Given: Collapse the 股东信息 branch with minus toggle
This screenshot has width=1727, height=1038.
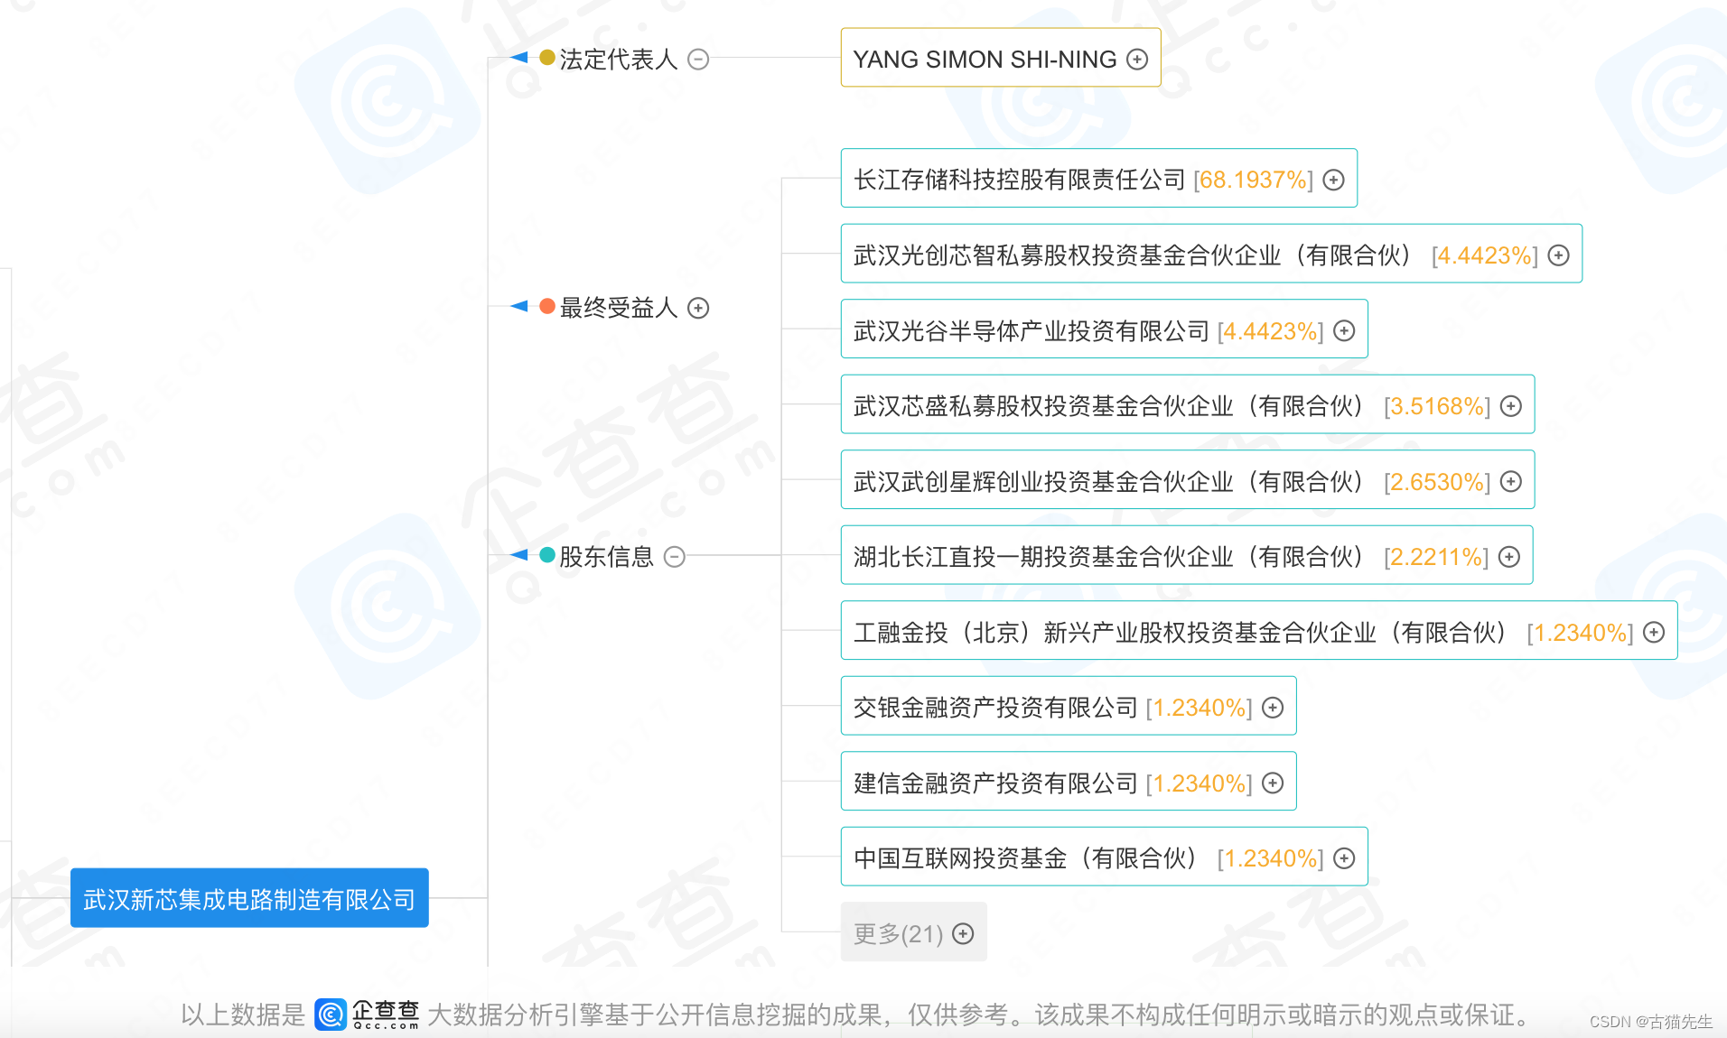Looking at the screenshot, I should tap(674, 557).
